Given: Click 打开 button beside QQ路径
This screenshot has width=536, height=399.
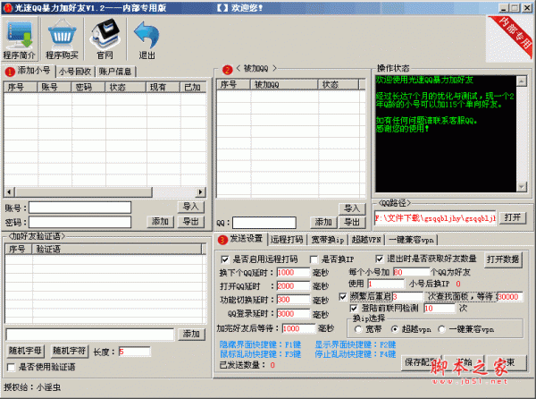Looking at the screenshot, I should click(x=513, y=217).
